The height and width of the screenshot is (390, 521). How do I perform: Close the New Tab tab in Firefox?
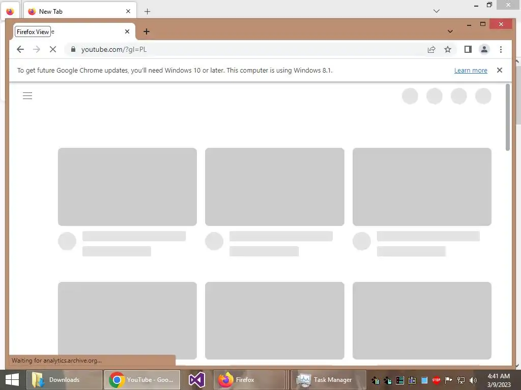coord(128,11)
